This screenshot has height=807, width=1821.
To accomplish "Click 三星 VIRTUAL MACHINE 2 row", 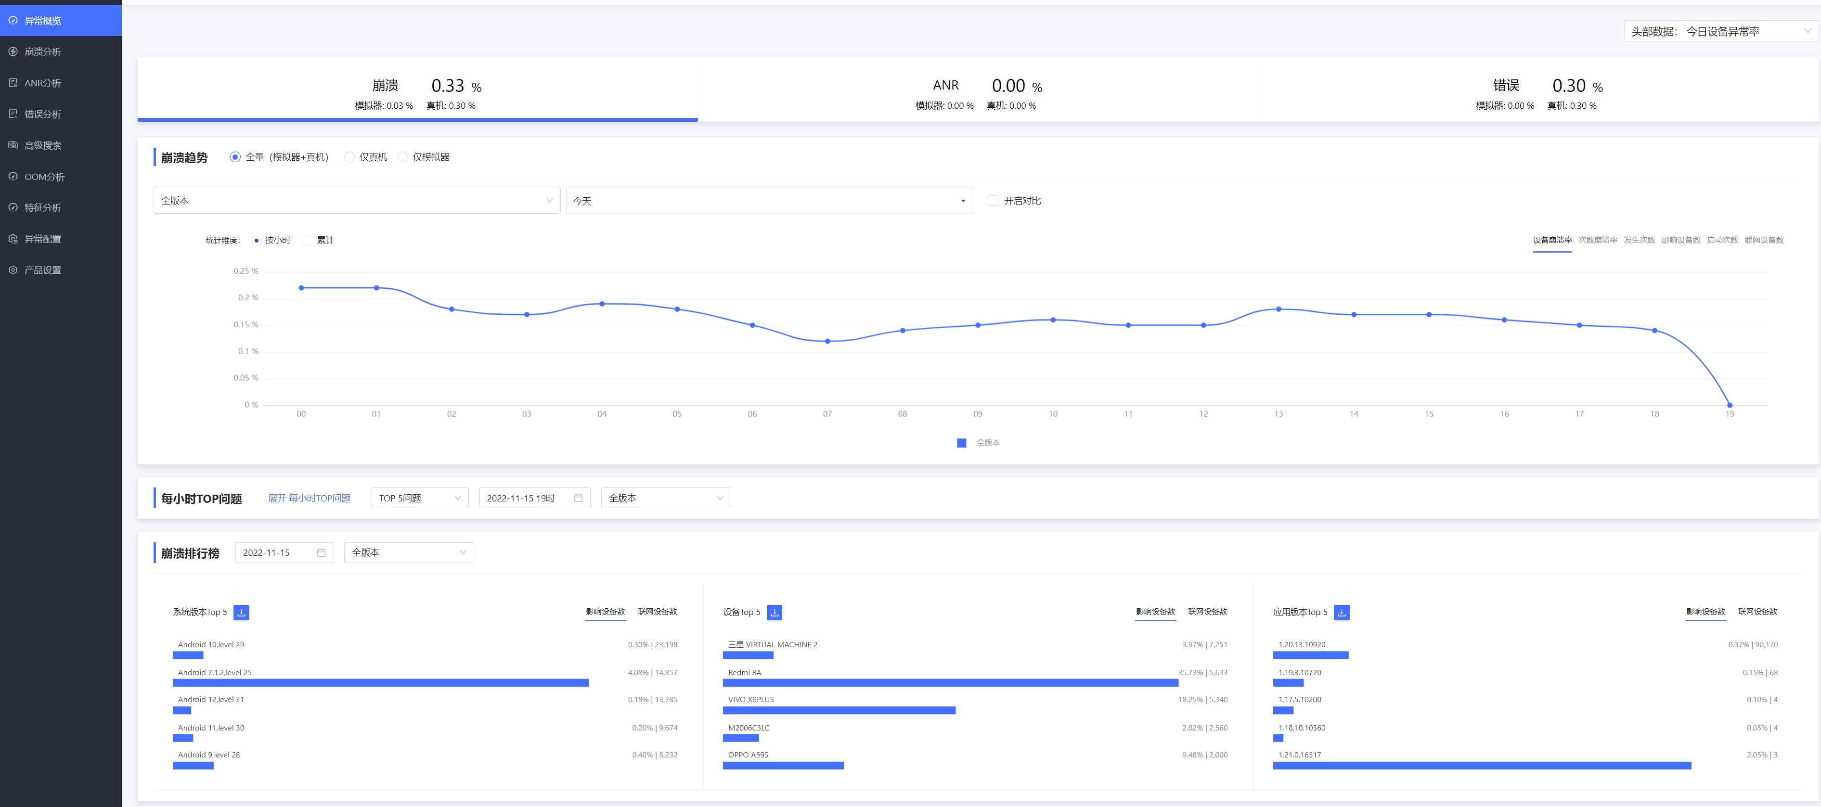I will [975, 650].
